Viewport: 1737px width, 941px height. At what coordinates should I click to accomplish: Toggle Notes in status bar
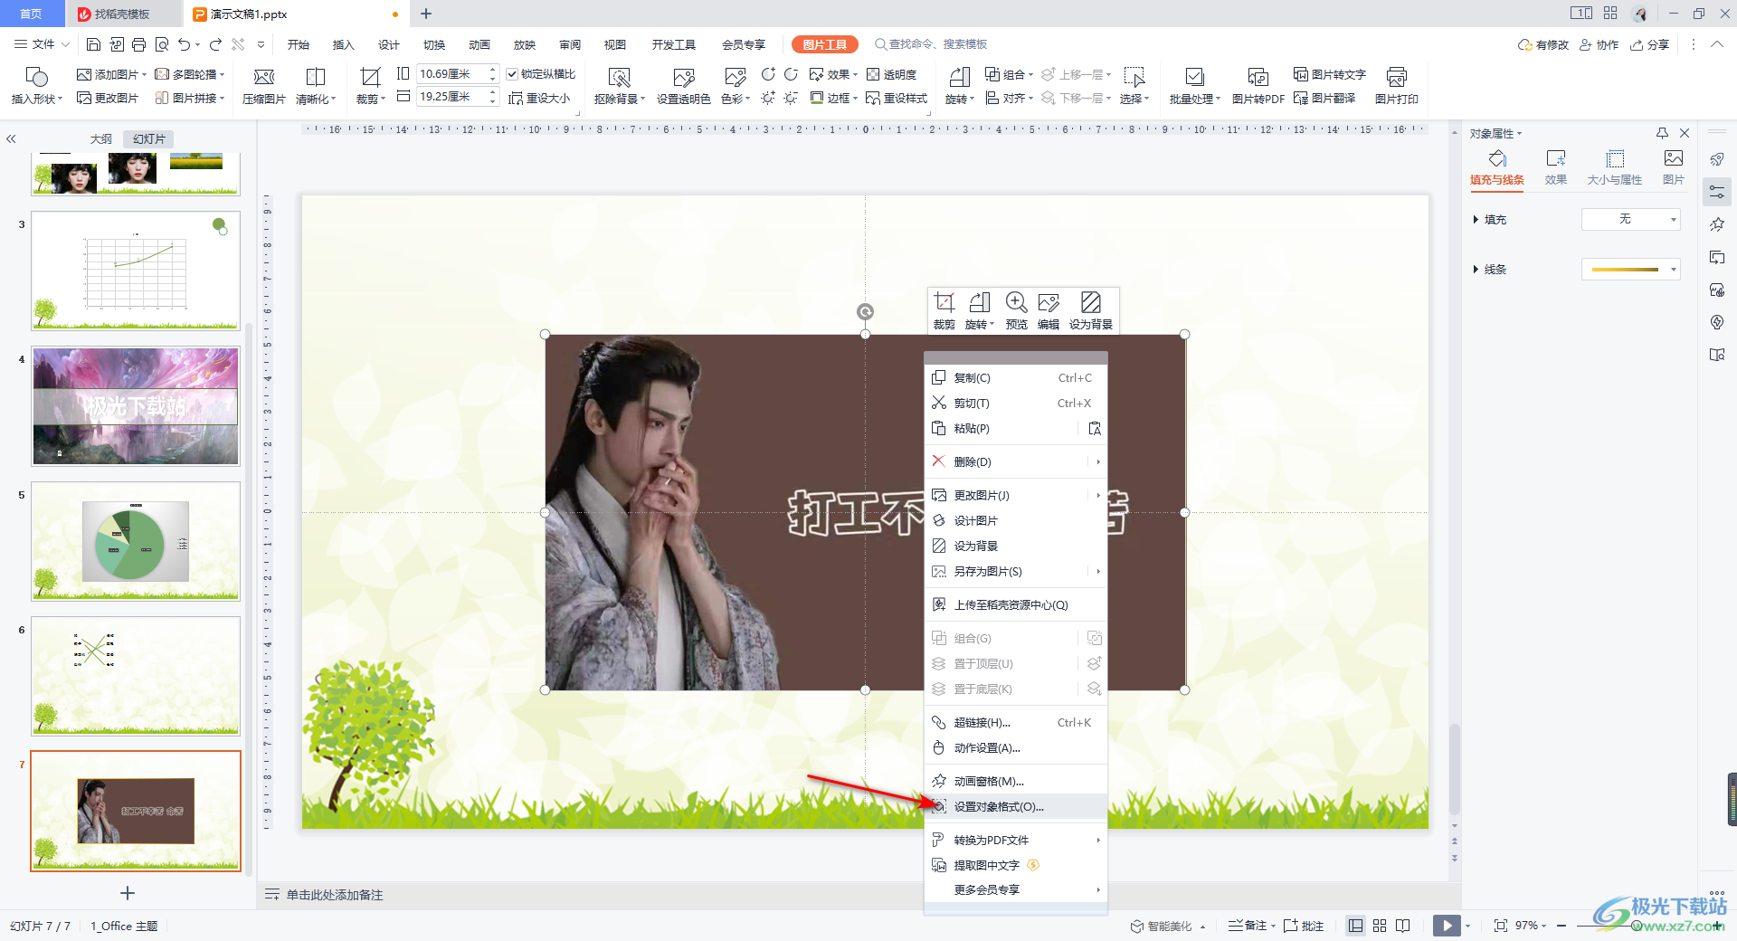(1250, 926)
